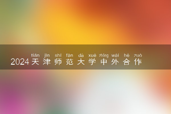Click the pinyin label zuò
Image resolution: width=171 pixels, height=114 pixels.
coord(138,55)
